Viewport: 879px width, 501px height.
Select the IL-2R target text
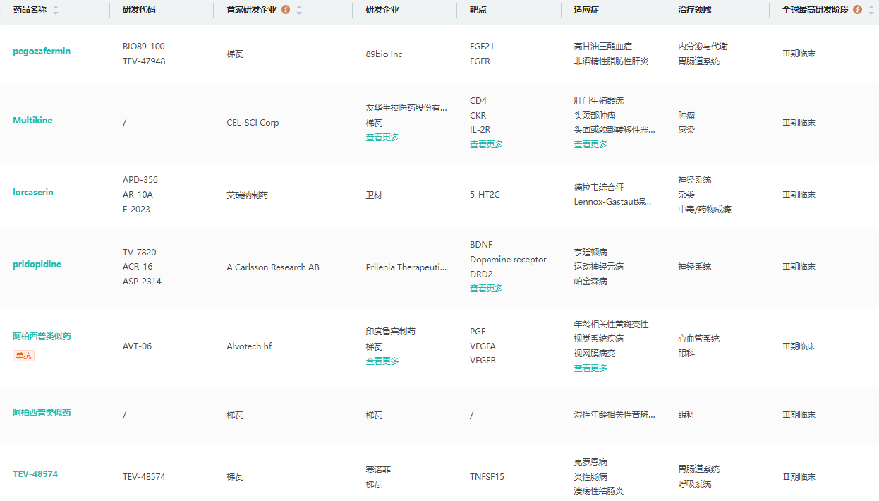[x=480, y=130]
